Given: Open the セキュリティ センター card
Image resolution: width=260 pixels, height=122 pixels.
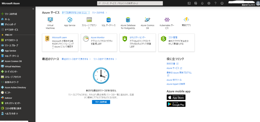Looking at the screenshot, I should click(138, 43).
